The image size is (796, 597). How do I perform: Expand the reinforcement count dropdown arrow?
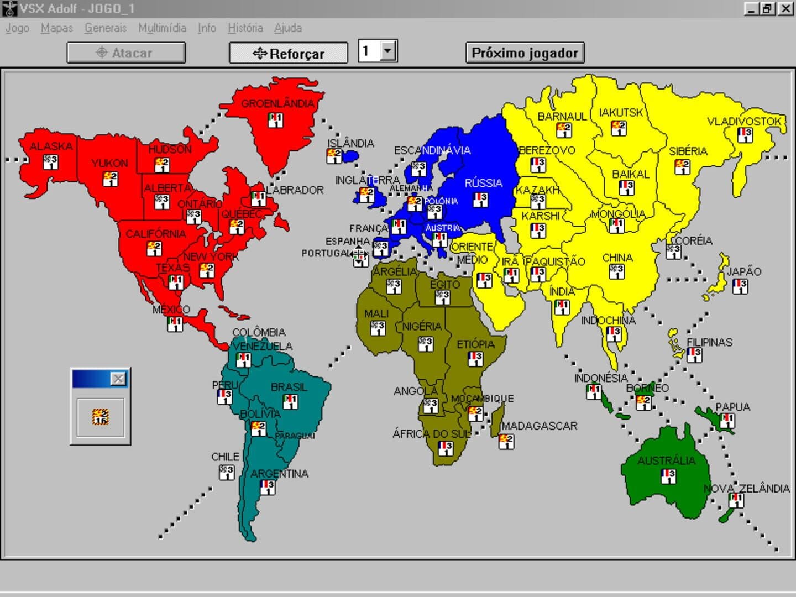(388, 51)
